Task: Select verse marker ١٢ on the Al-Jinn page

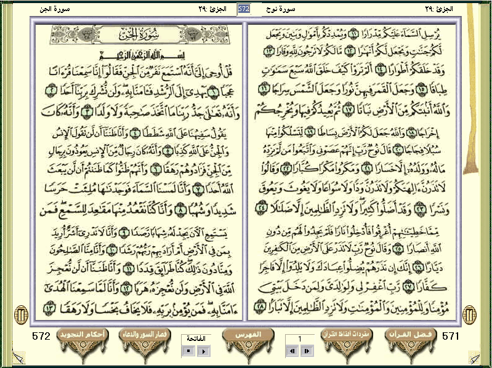Action: click(126, 289)
